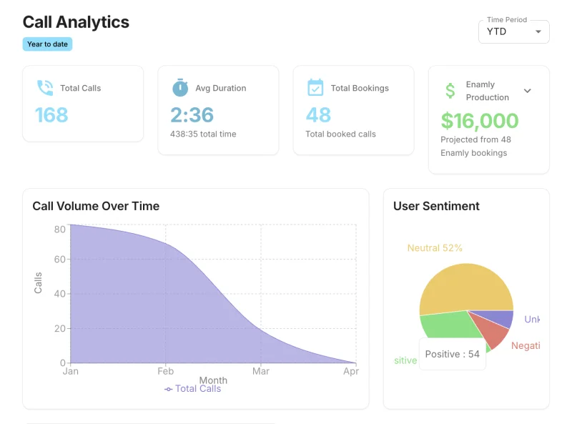Click the Positive : 54 tooltip
The width and height of the screenshot is (572, 424).
452,353
